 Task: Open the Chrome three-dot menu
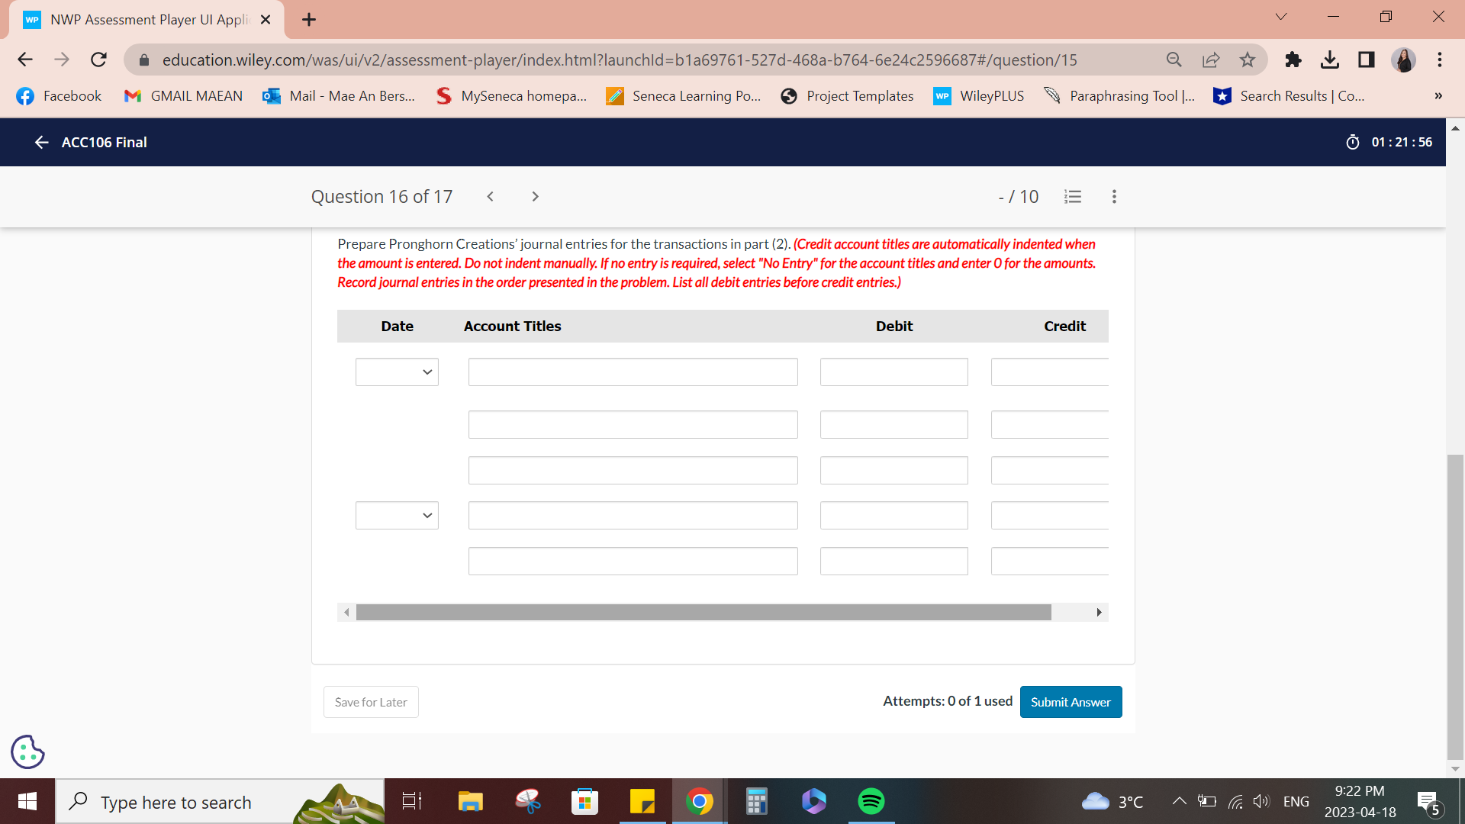coord(1439,60)
